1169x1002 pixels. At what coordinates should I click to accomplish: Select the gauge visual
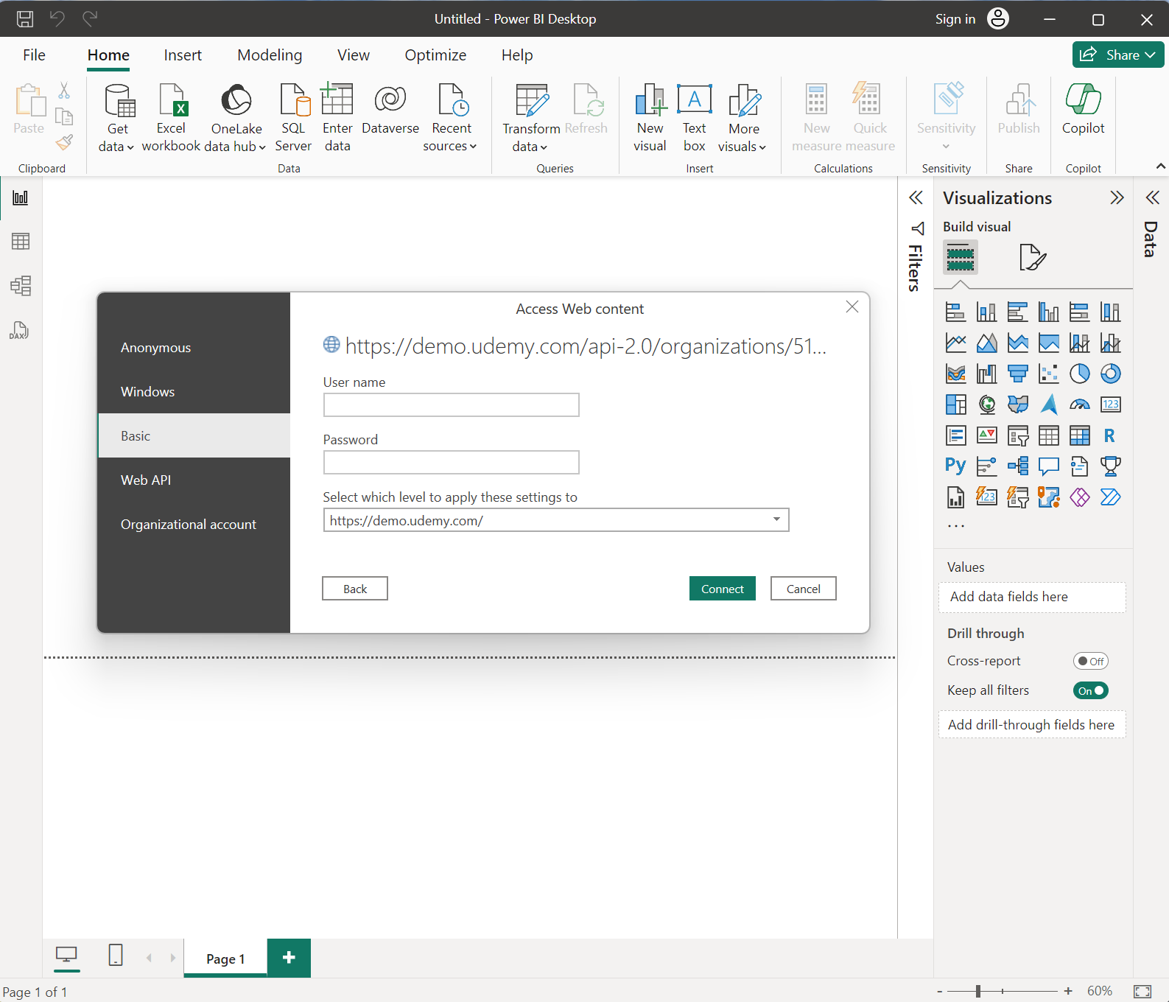[x=1079, y=404]
